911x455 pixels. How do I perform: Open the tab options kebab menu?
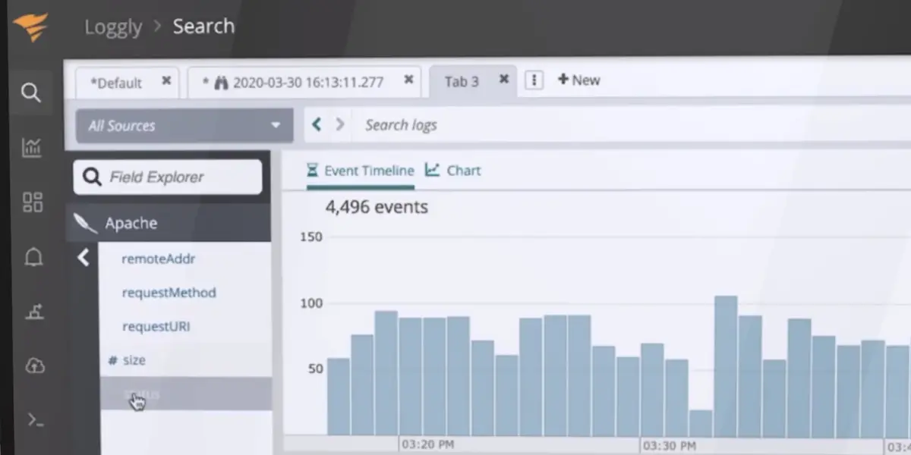(x=534, y=80)
